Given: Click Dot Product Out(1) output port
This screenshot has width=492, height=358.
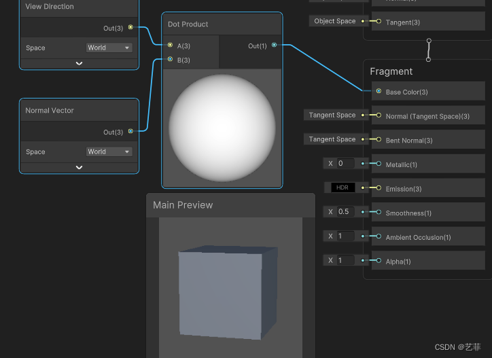Looking at the screenshot, I should 275,45.
